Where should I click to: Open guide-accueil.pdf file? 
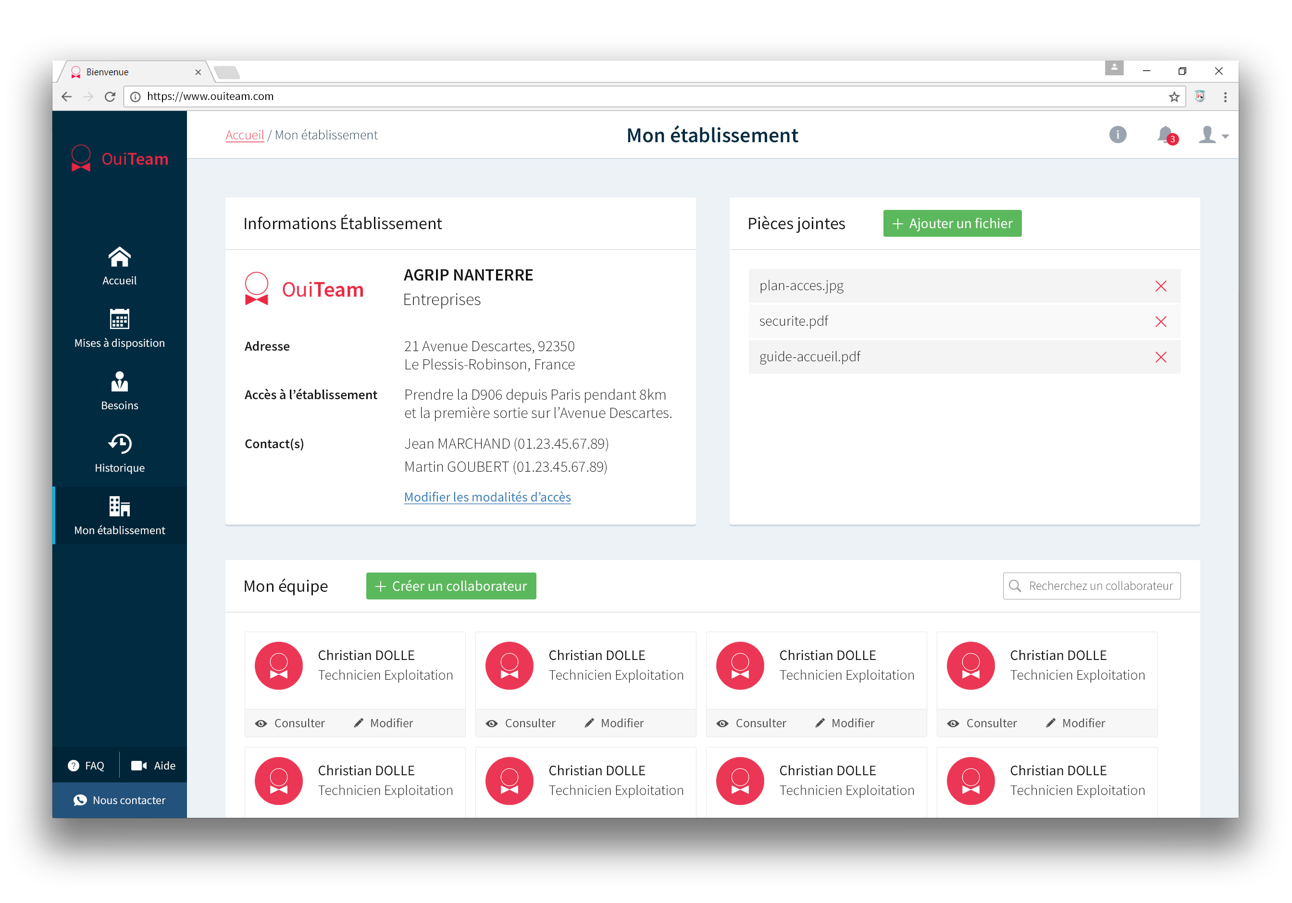pyautogui.click(x=810, y=356)
